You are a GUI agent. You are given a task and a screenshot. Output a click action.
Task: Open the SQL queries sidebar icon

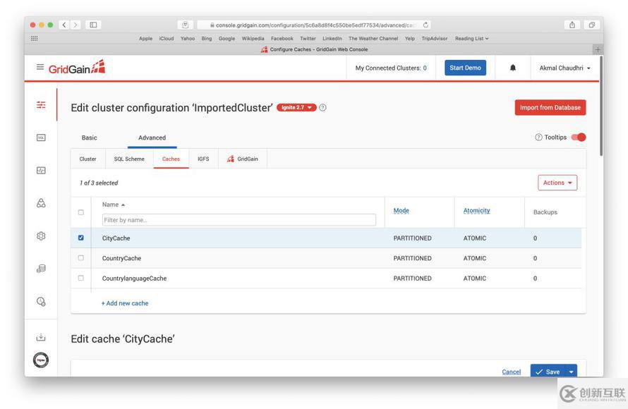tap(41, 138)
